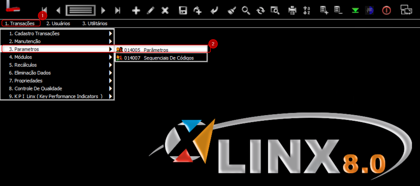Launch 014005 Parâmetros
Image resolution: width=420 pixels, height=186 pixels.
pyautogui.click(x=161, y=50)
